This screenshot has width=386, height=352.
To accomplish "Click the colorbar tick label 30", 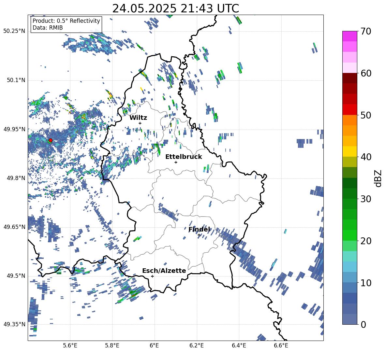I will [365, 199].
